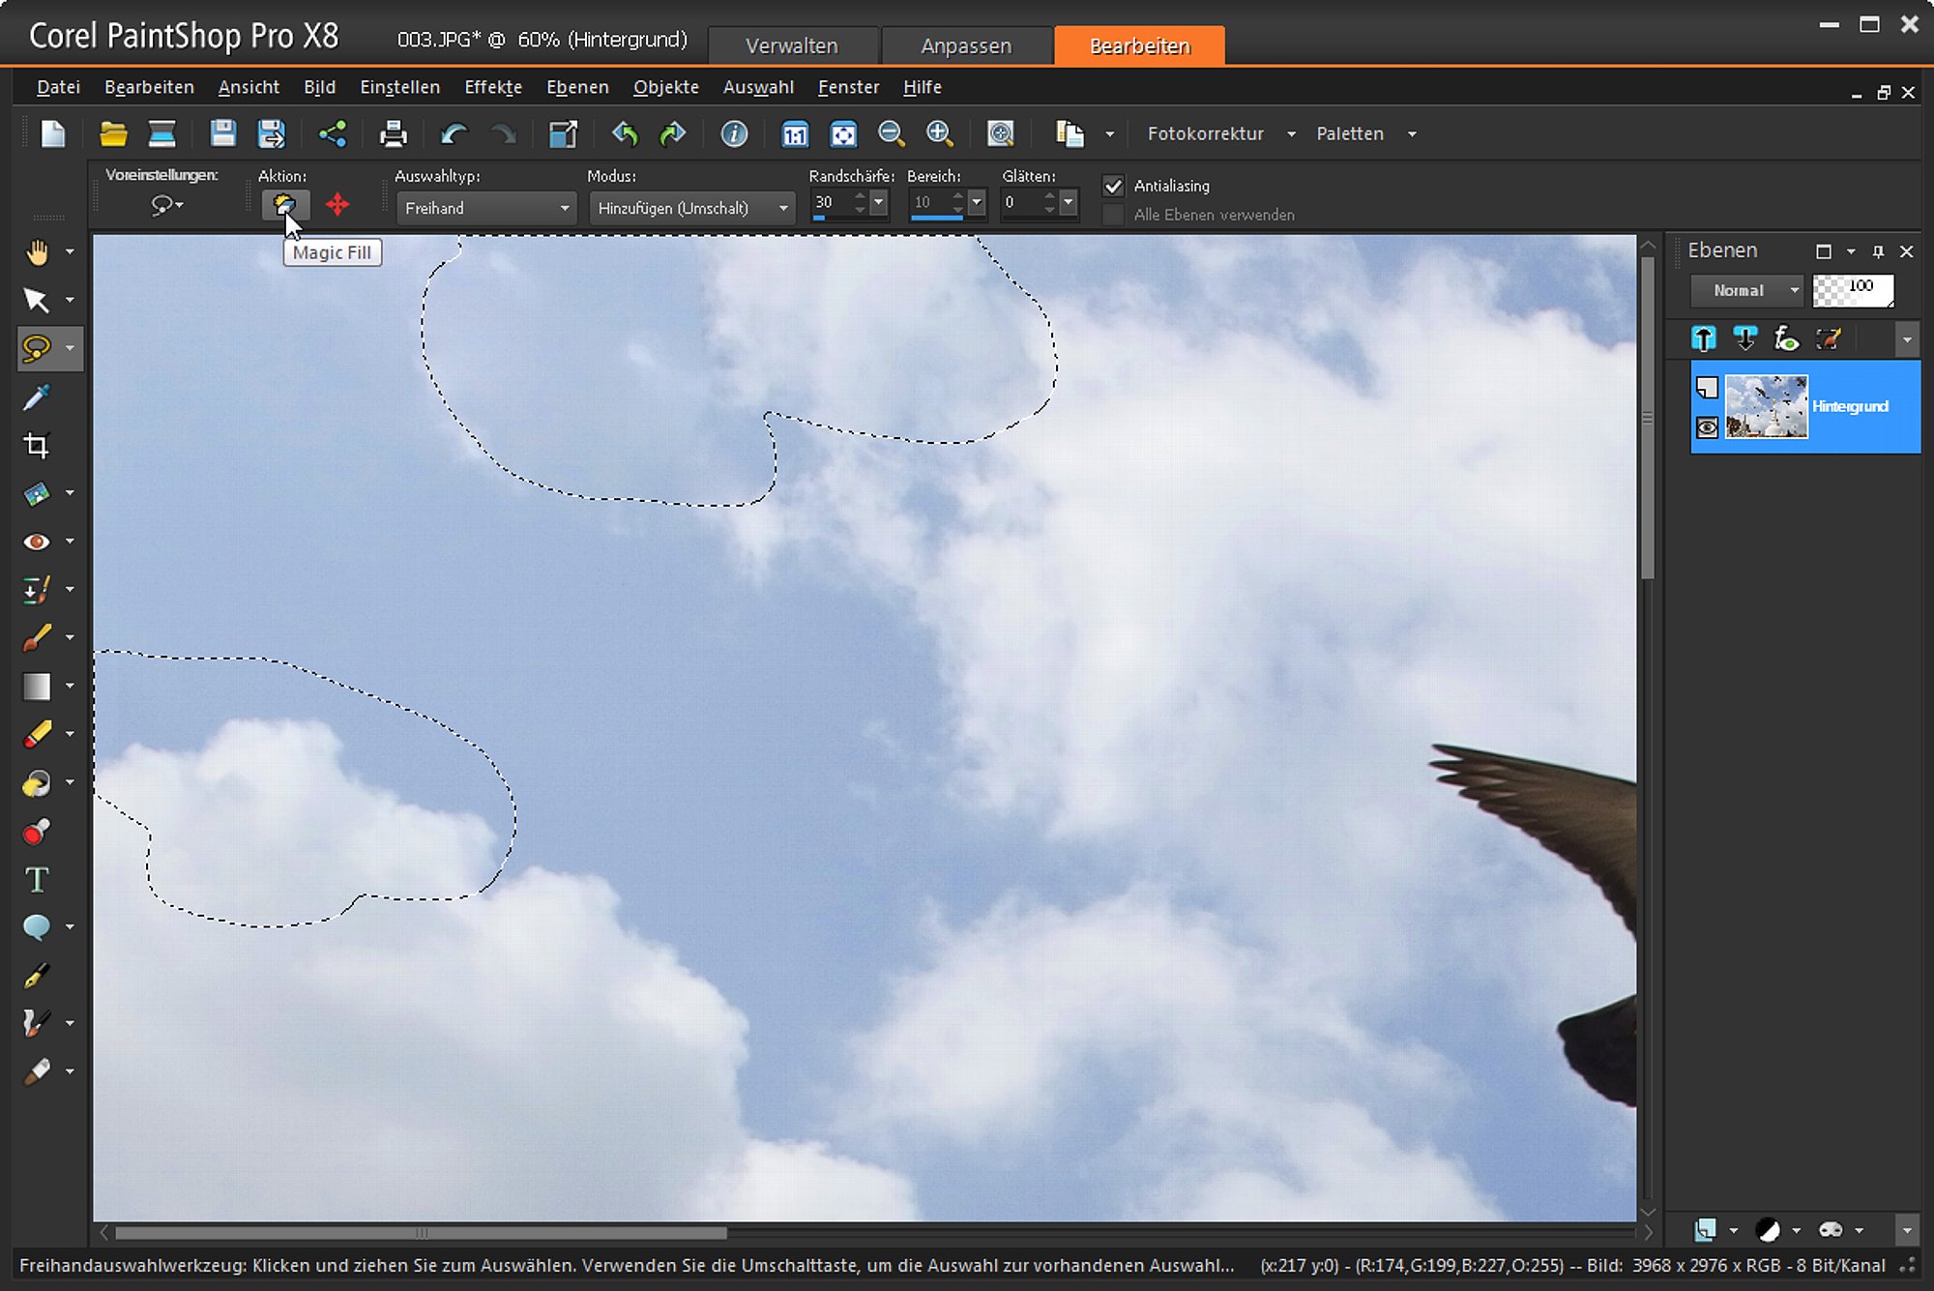Pin the Ebenen palette
Image resolution: width=1934 pixels, height=1291 pixels.
tap(1878, 251)
